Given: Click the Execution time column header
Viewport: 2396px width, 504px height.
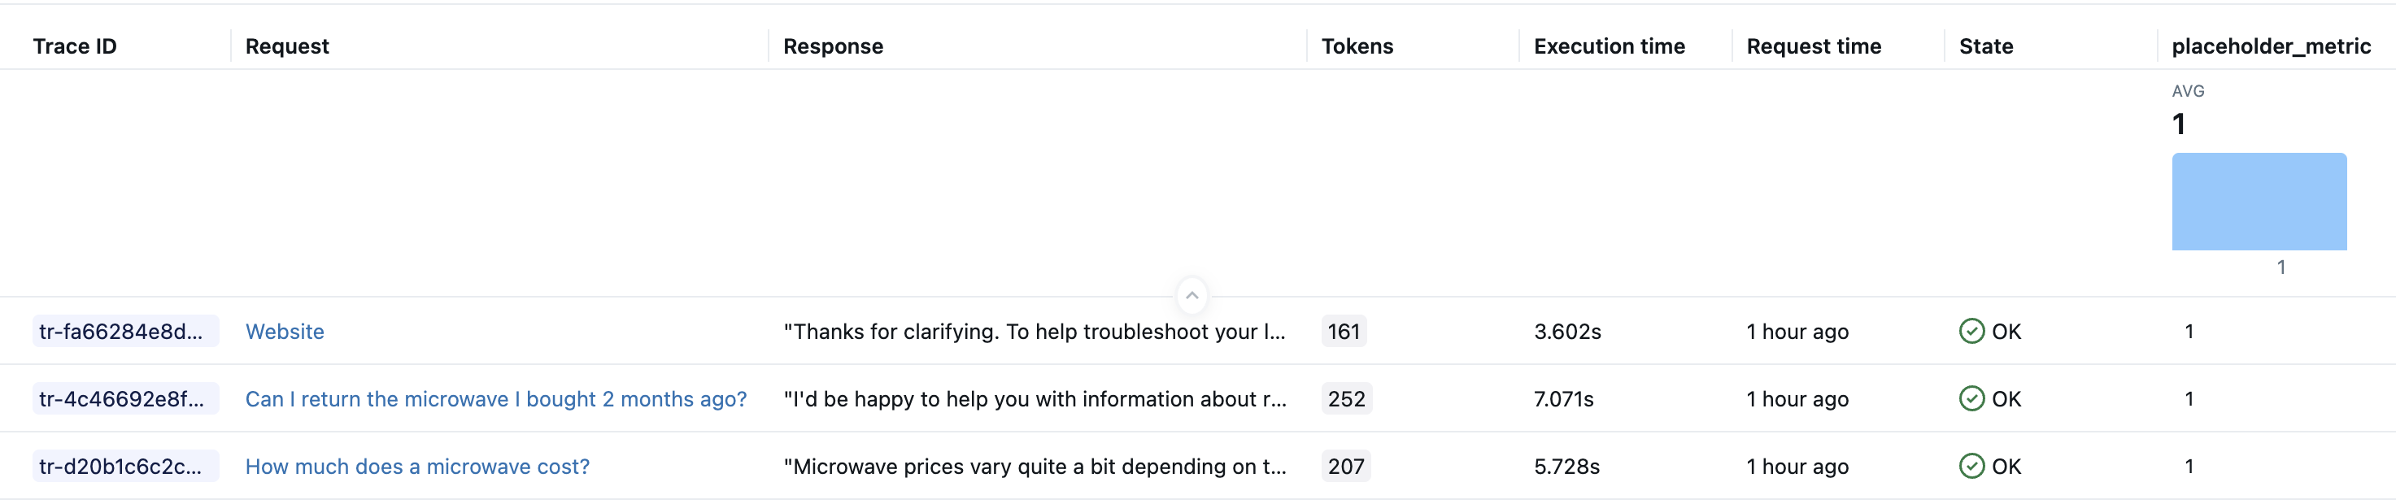Looking at the screenshot, I should point(1608,46).
